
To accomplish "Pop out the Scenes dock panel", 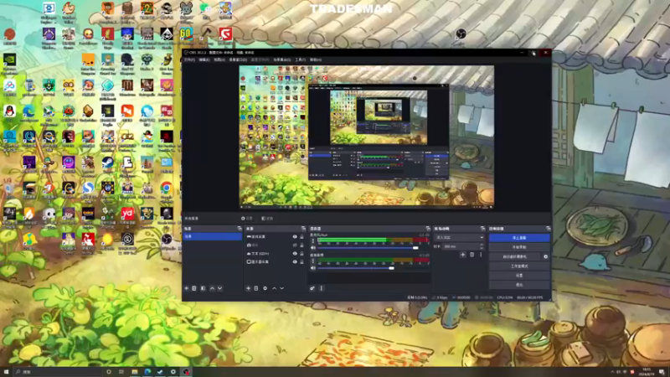I will pyautogui.click(x=240, y=229).
